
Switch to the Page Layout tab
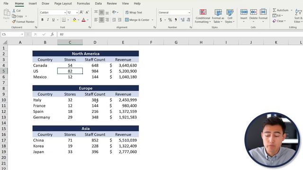point(63,3)
